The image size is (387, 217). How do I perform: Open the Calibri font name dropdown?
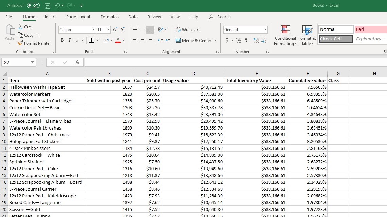[x=93, y=30]
